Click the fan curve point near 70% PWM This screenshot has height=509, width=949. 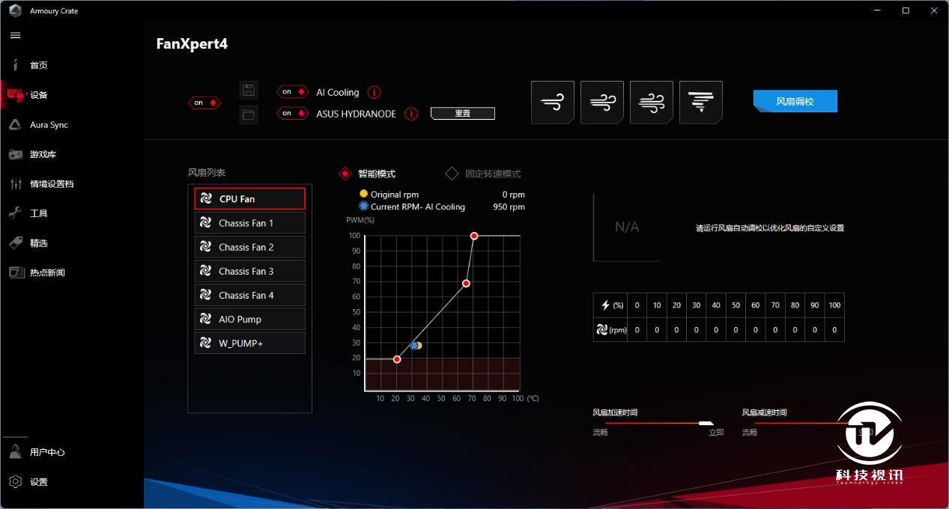(x=466, y=283)
